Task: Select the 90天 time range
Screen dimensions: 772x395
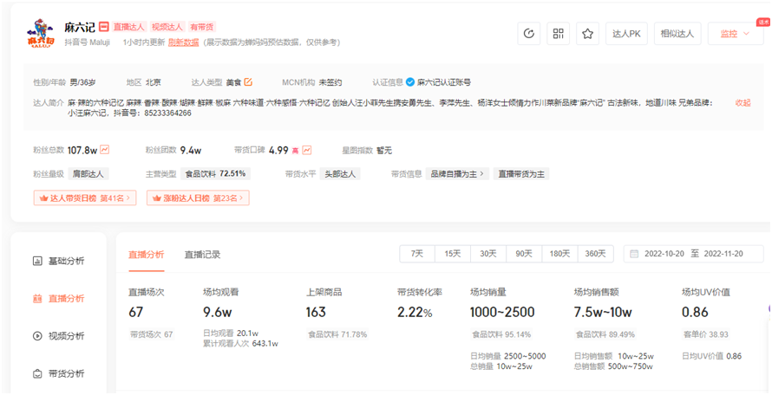Action: point(524,254)
